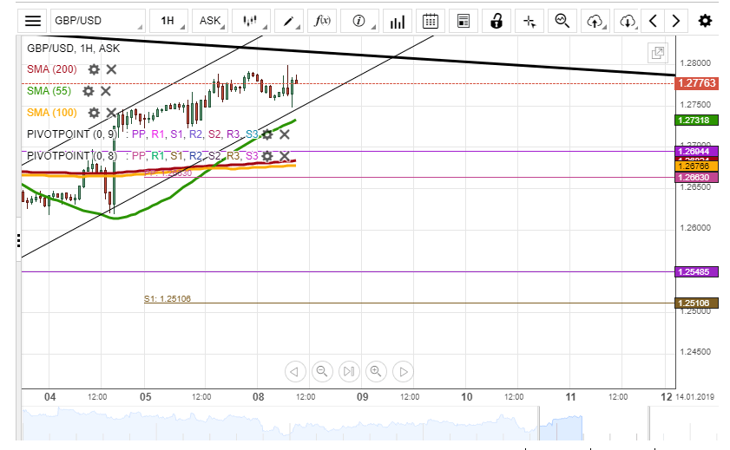Viewport: 730px width, 450px height.
Task: Open the hamburger main menu
Action: pyautogui.click(x=33, y=21)
